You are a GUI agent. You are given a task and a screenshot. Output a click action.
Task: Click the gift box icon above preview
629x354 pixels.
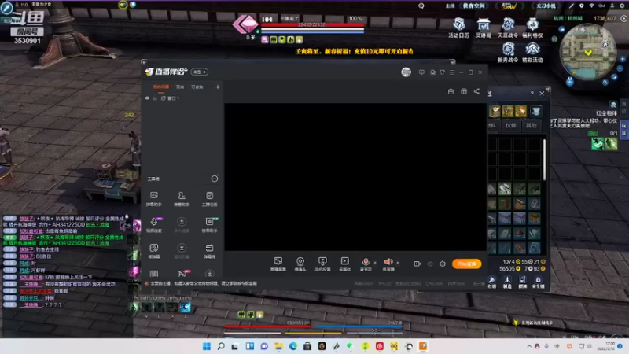click(451, 91)
